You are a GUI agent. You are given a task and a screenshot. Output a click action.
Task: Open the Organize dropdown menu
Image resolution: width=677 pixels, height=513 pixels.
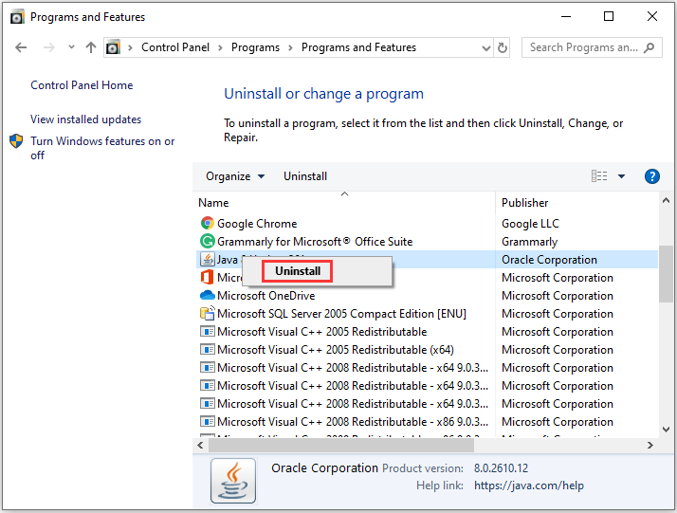pos(235,176)
